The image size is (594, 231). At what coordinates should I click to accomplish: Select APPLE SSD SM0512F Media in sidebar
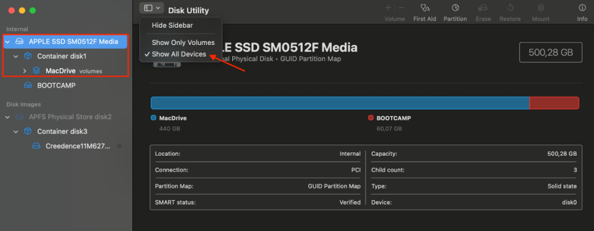coord(66,42)
